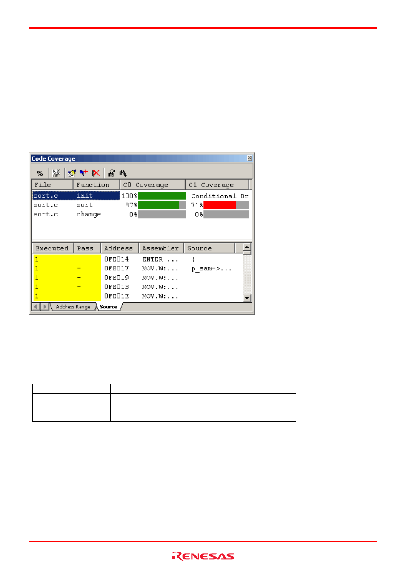The image size is (406, 575).
Task: Click MOV.W assembler entry at 0FE017
Action: 160,268
